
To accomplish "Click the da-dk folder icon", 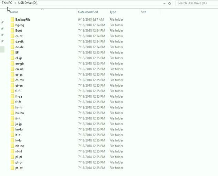I will [12, 41].
